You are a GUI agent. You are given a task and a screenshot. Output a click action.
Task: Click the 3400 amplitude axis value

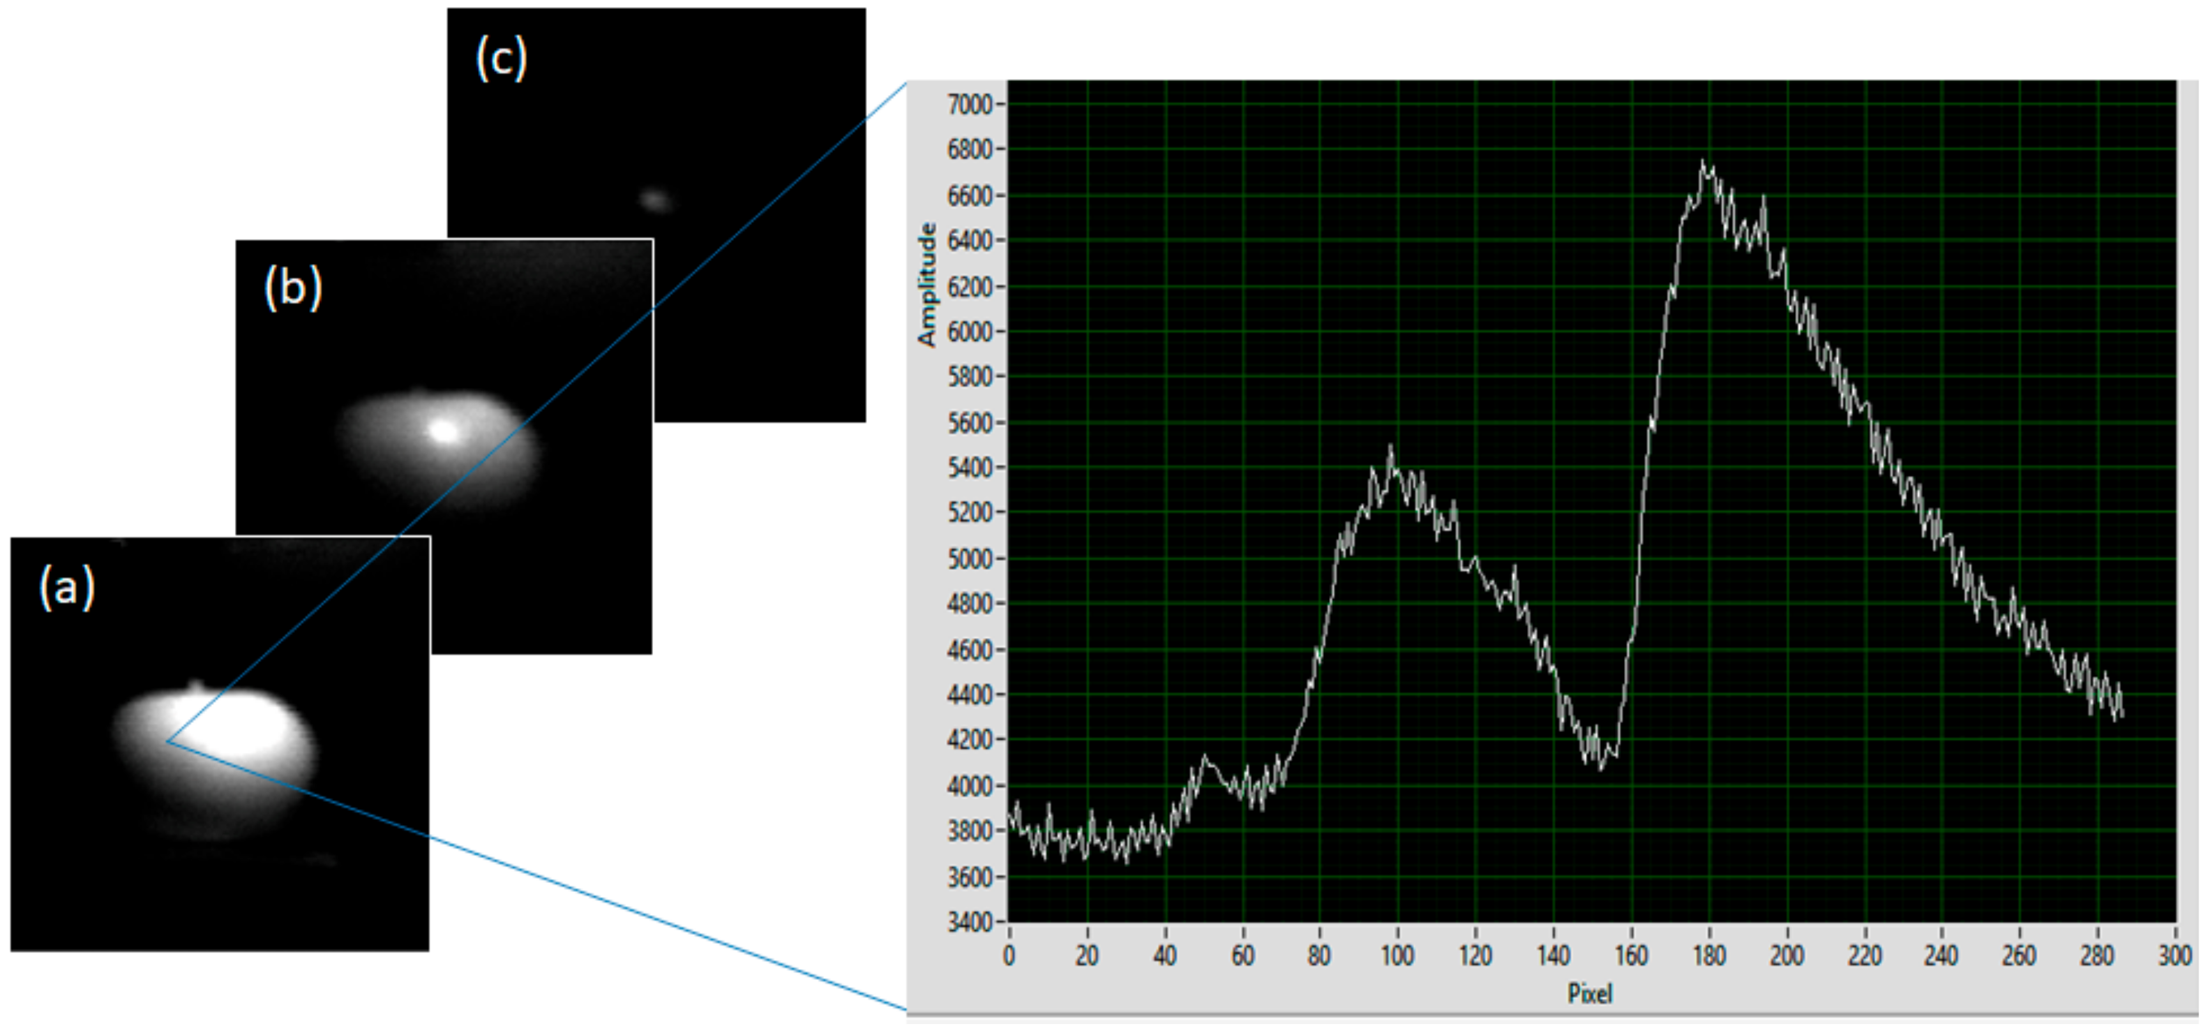pos(970,922)
